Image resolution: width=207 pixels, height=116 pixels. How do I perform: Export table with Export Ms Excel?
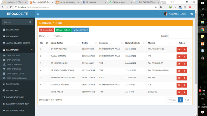point(63,30)
